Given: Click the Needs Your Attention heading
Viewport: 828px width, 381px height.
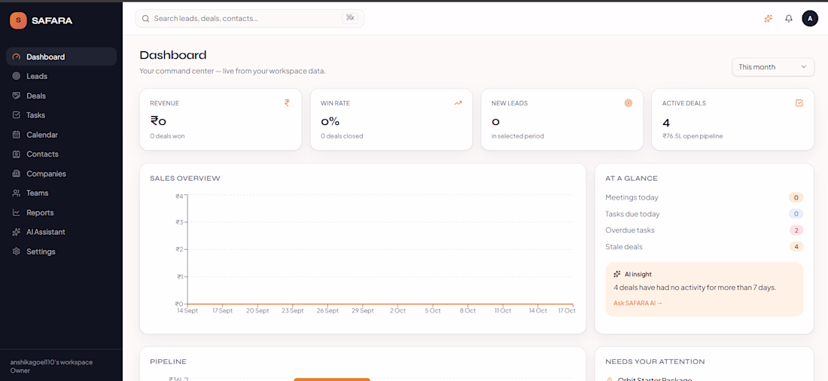Looking at the screenshot, I should (x=655, y=361).
